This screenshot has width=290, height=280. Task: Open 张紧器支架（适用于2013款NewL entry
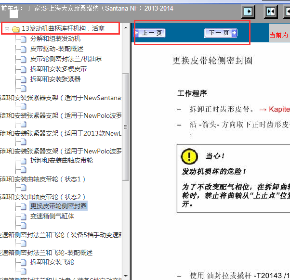[x=61, y=133]
